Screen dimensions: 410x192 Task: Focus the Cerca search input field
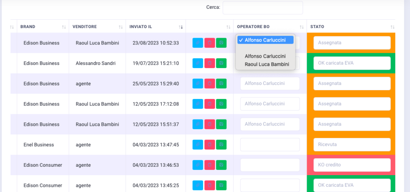[x=263, y=8]
